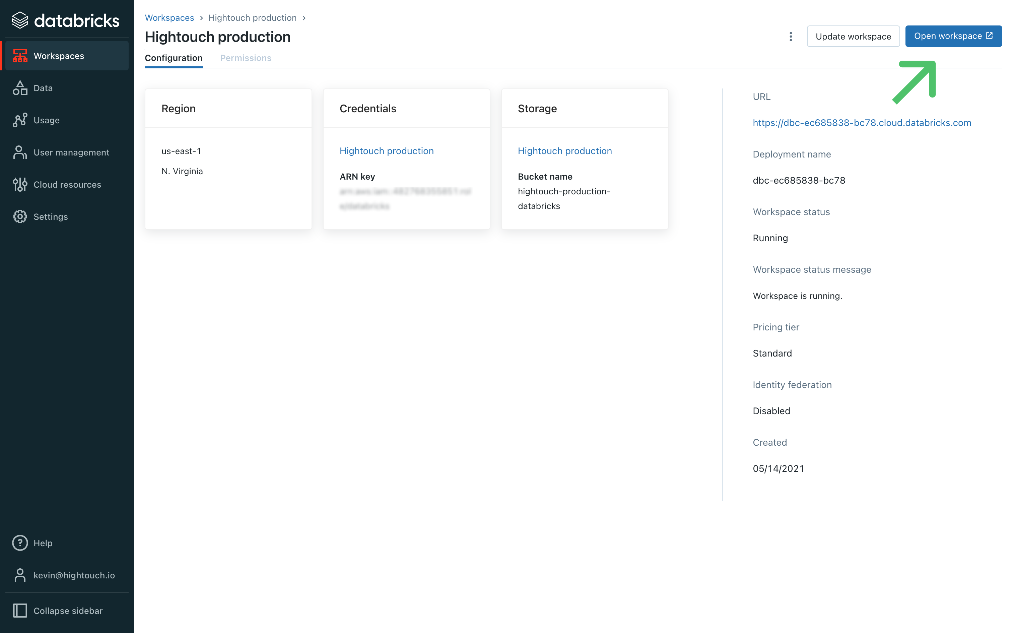Click the Data shapes icon

click(20, 88)
